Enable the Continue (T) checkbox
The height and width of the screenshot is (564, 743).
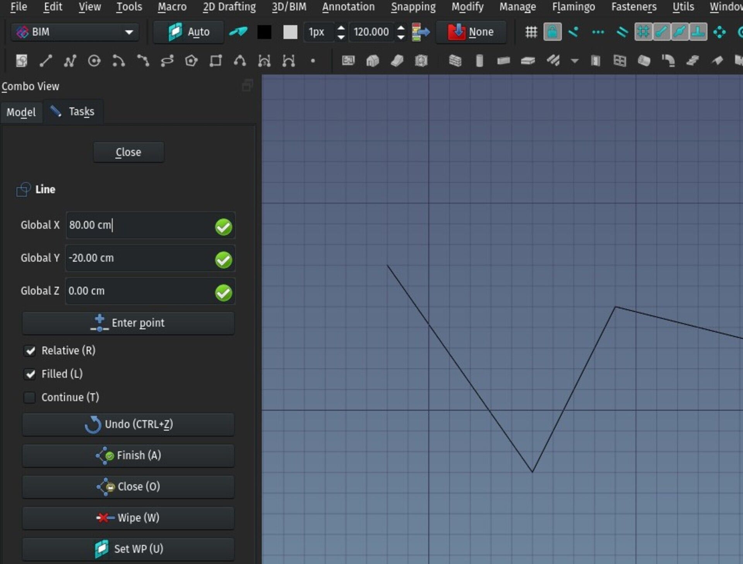click(x=30, y=398)
